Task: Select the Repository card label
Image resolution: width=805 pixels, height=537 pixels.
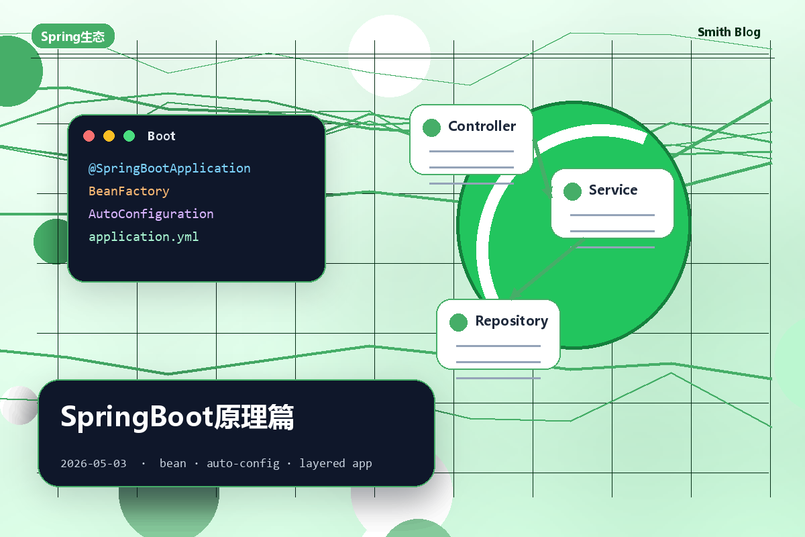Action: pyautogui.click(x=512, y=321)
